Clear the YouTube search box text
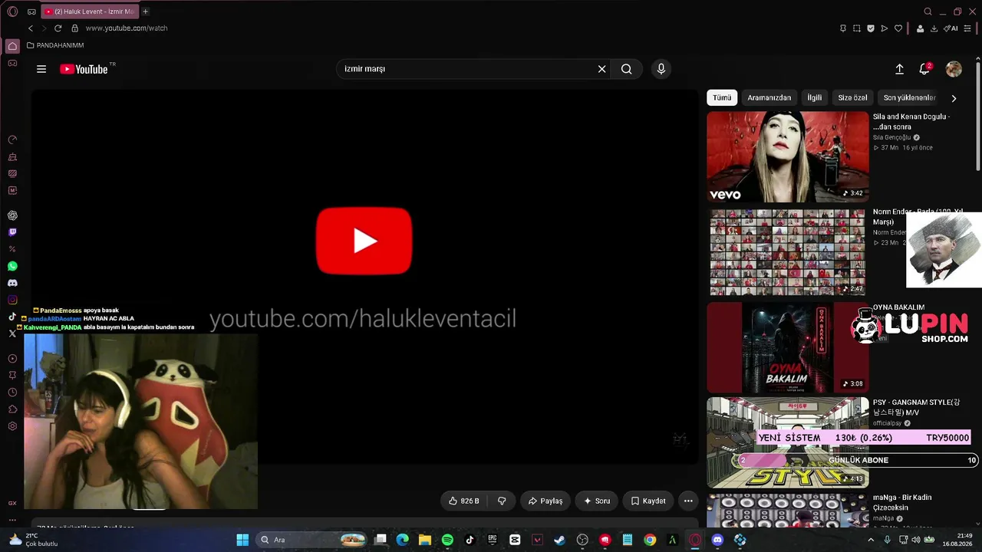Image resolution: width=982 pixels, height=552 pixels. pyautogui.click(x=602, y=69)
